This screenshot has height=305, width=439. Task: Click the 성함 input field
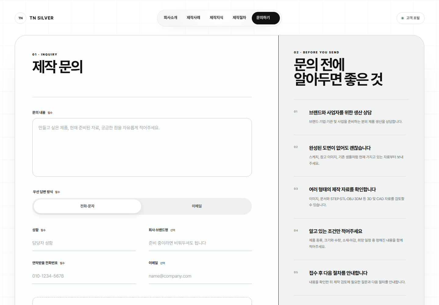coord(84,243)
